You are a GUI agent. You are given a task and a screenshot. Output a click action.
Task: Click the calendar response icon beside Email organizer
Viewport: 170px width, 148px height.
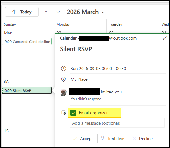coord(64,112)
